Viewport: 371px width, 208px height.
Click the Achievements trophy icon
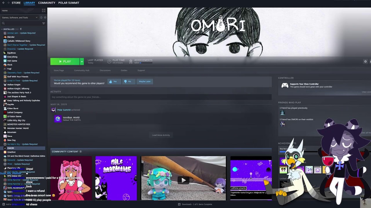tap(131, 62)
